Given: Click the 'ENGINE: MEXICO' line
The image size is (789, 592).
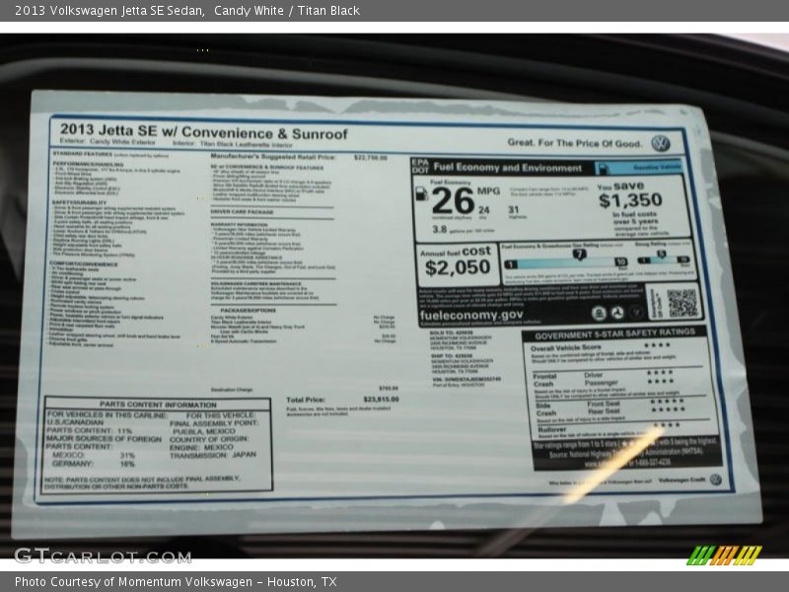Looking at the screenshot, I should tap(201, 447).
